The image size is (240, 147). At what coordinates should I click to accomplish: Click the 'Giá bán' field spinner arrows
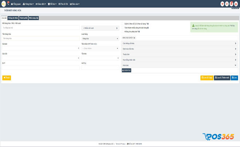tap(79, 48)
